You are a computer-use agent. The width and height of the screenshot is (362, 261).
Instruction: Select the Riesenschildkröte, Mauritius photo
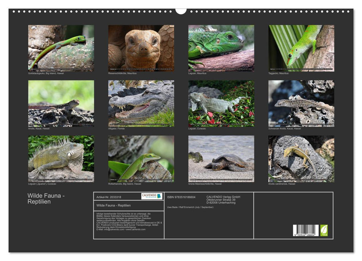coord(141,48)
